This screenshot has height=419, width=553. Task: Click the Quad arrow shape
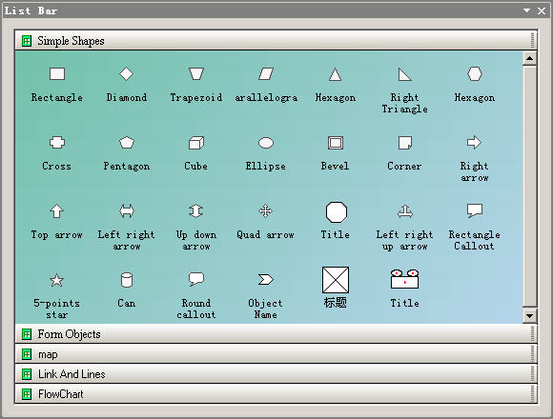point(266,211)
